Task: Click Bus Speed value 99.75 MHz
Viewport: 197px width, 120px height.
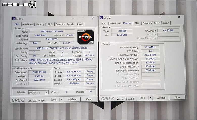Action: click(39, 80)
